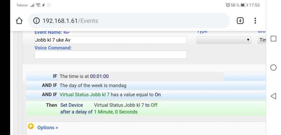The width and height of the screenshot is (281, 135).
Task: Click the yellow Options arrow icon
Action: point(31,127)
